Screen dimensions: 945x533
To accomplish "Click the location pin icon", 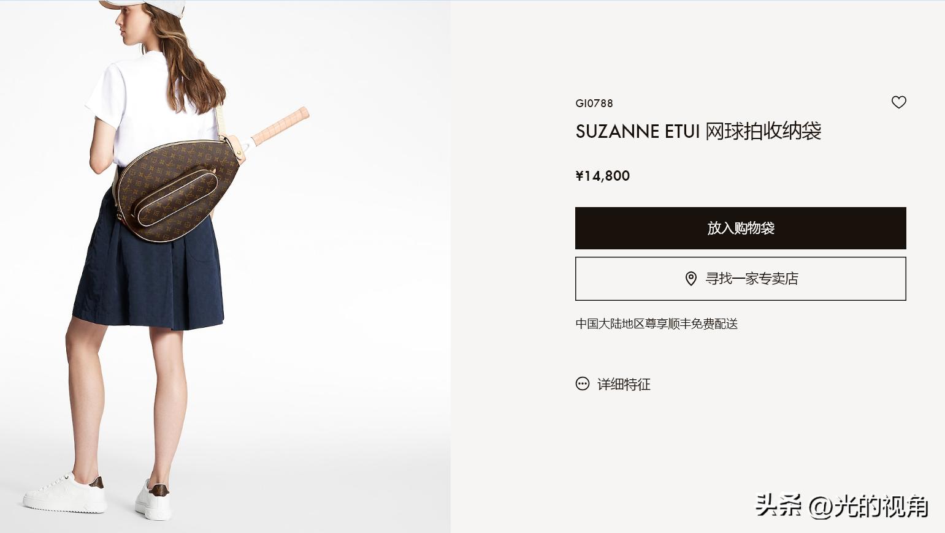I will pyautogui.click(x=691, y=279).
